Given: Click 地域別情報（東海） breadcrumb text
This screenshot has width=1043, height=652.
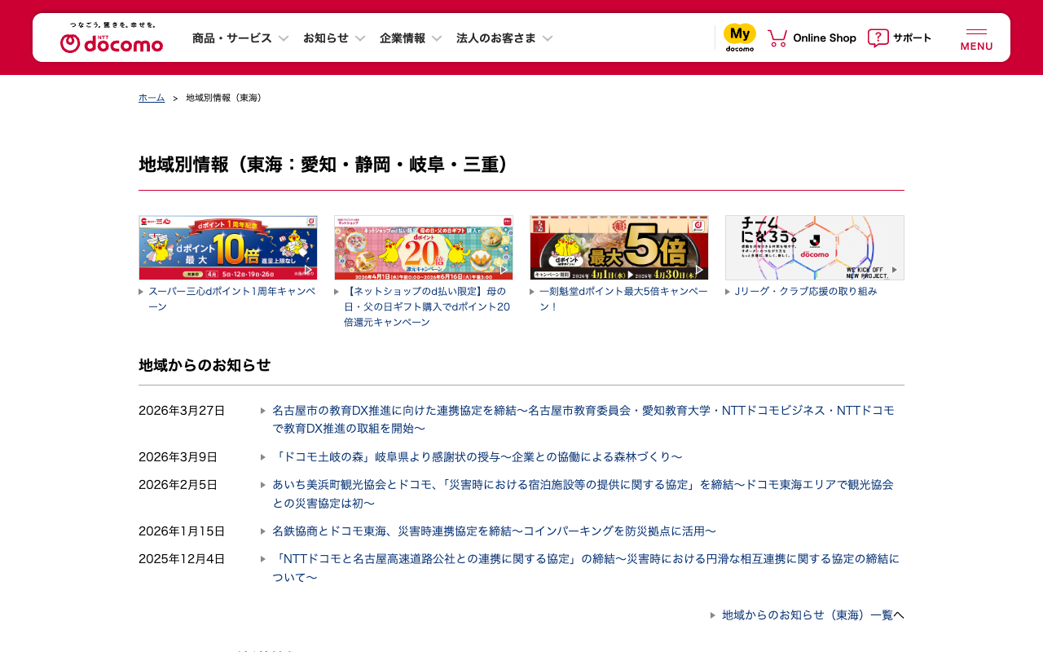Looking at the screenshot, I should [226, 98].
